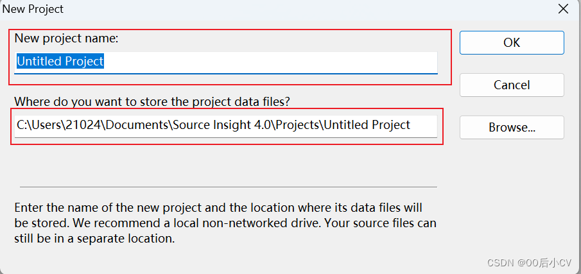Click the 'Where do you want to store' label
This screenshot has height=274, width=581.
click(152, 101)
